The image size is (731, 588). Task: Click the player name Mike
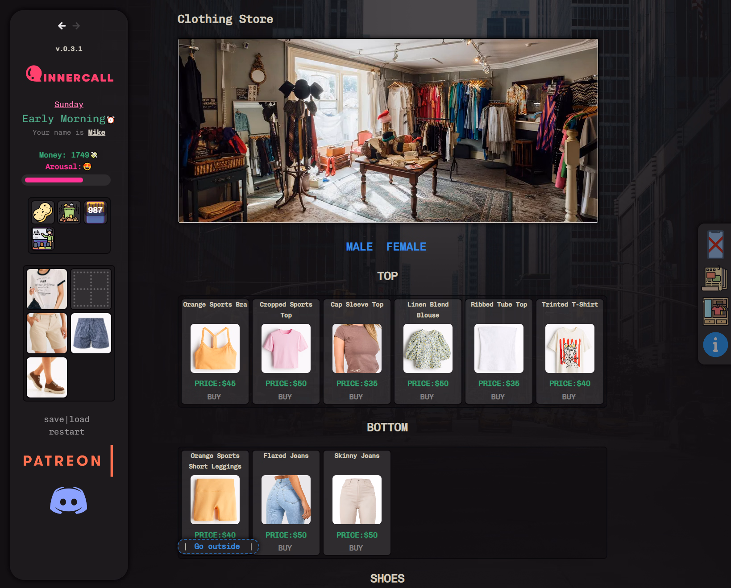click(96, 133)
